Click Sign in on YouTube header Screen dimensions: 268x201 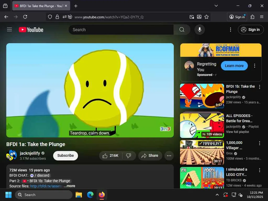click(x=250, y=30)
